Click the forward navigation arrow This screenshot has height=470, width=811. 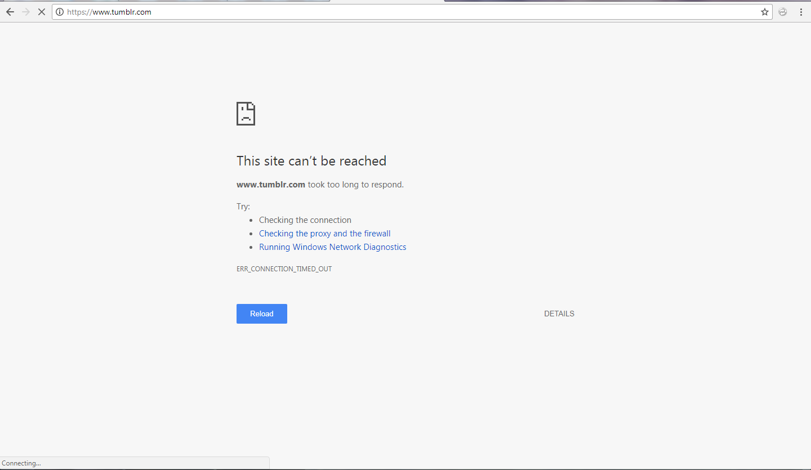click(x=26, y=12)
